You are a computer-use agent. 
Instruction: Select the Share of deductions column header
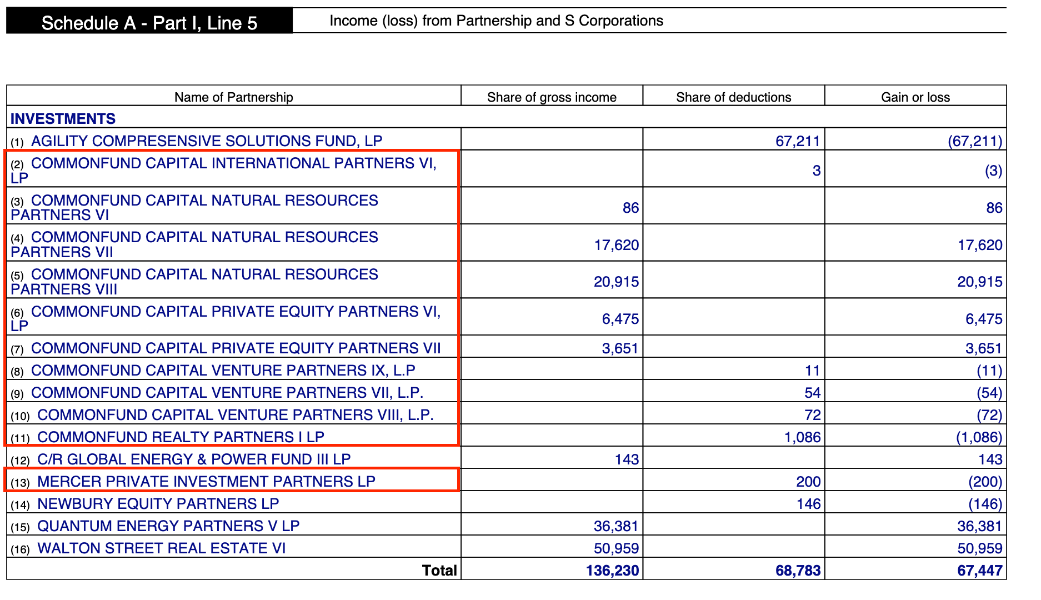(x=733, y=97)
